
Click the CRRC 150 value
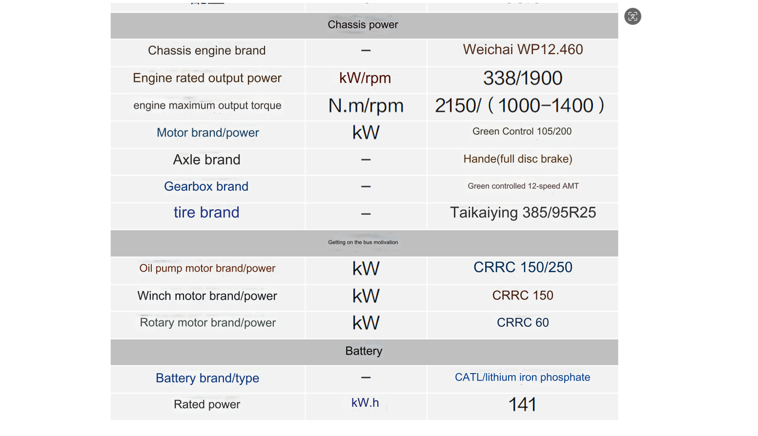pos(523,296)
